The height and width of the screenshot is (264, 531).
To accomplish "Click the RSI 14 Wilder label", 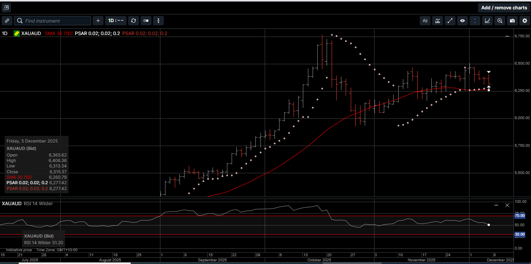I will (x=39, y=203).
